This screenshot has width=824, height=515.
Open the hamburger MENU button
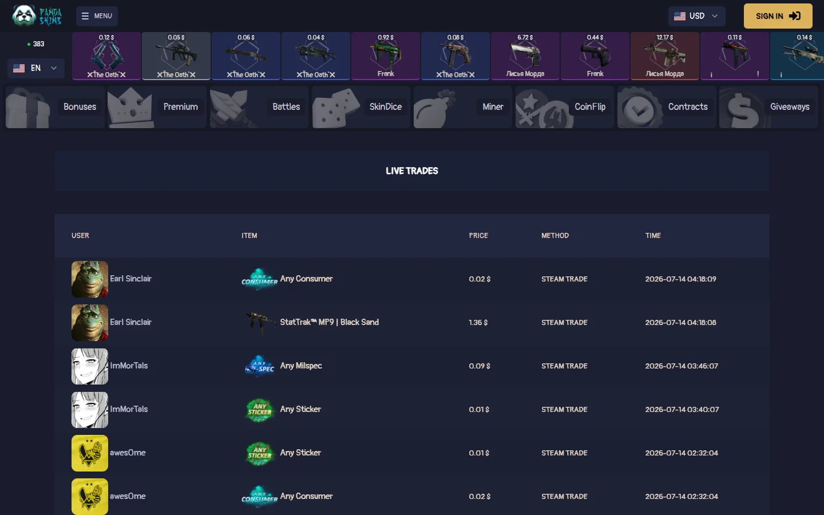97,16
